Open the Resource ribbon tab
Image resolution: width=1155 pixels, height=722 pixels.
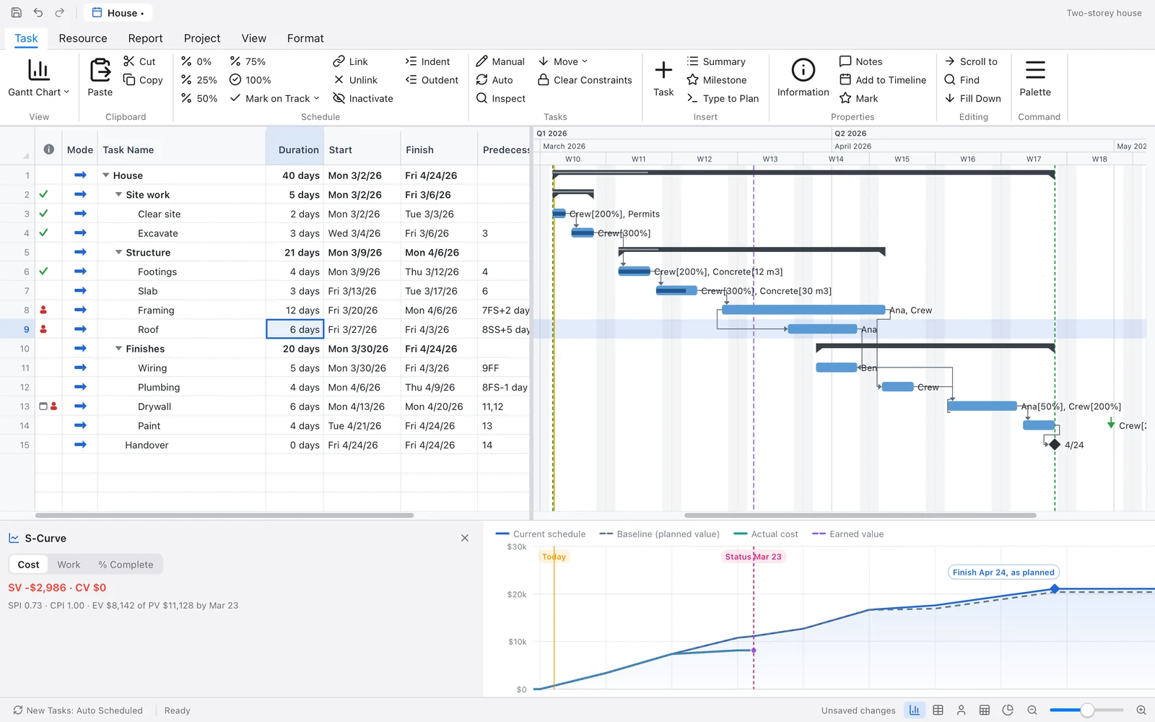[x=83, y=38]
